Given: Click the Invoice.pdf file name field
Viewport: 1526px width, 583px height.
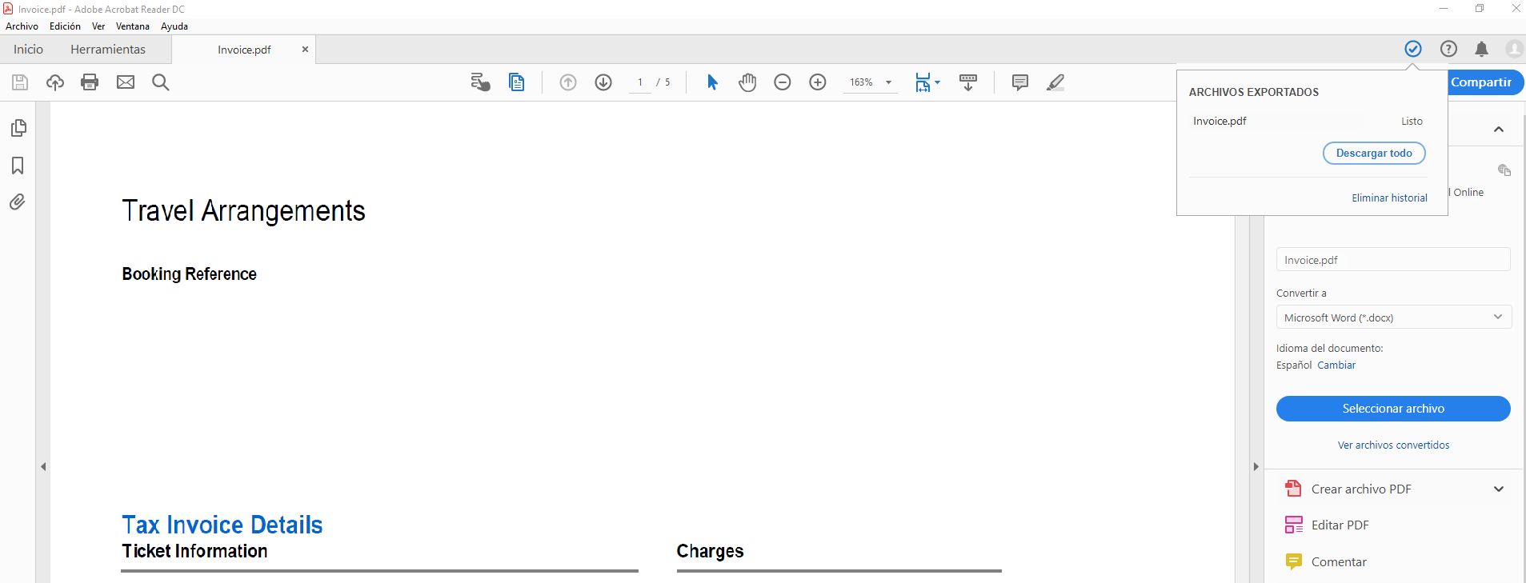Looking at the screenshot, I should pyautogui.click(x=1393, y=260).
